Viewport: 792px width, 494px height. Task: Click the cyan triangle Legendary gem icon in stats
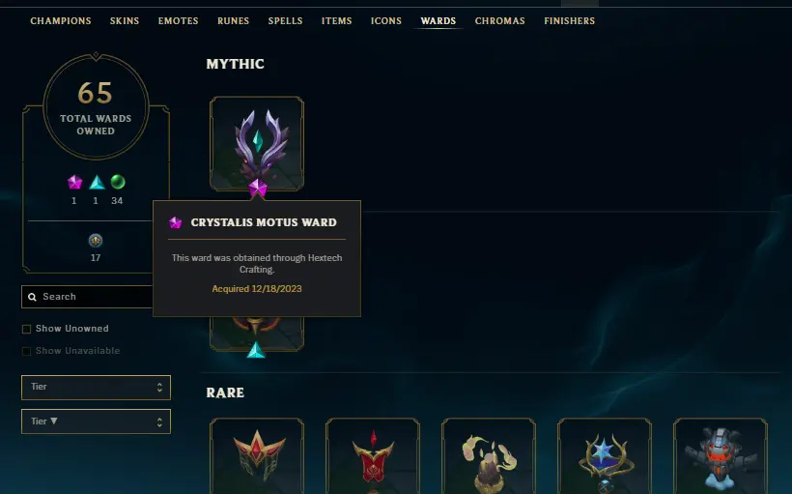(x=97, y=182)
